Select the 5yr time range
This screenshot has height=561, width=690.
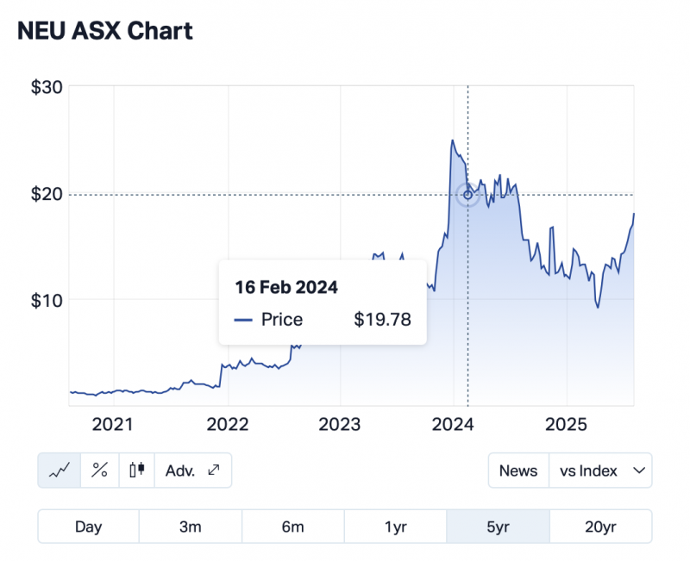coord(498,527)
